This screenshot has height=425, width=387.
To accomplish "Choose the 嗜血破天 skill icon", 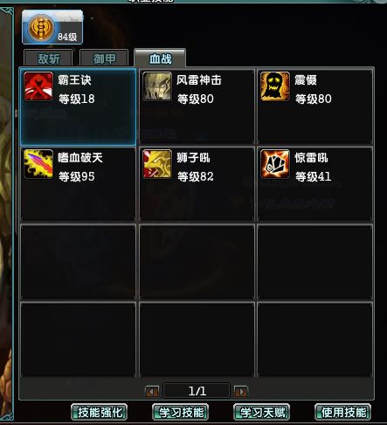I will pos(38,164).
